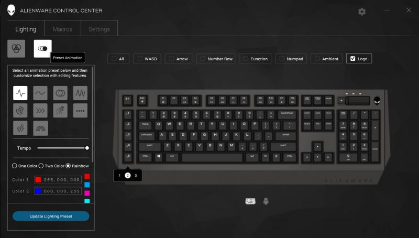Select the rainbow arc animation preset
Screen dimensions: 419x238
pos(41,128)
